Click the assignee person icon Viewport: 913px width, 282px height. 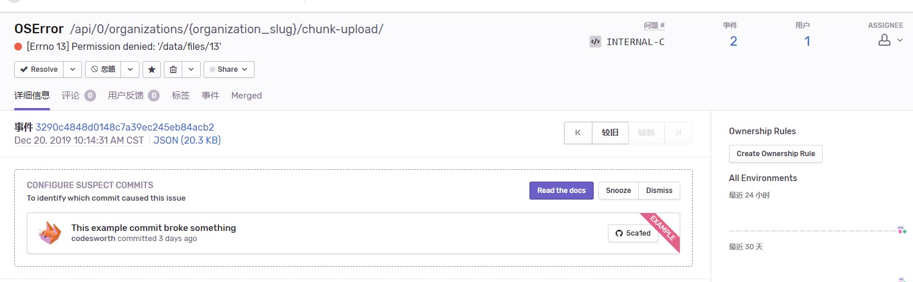[x=885, y=40]
